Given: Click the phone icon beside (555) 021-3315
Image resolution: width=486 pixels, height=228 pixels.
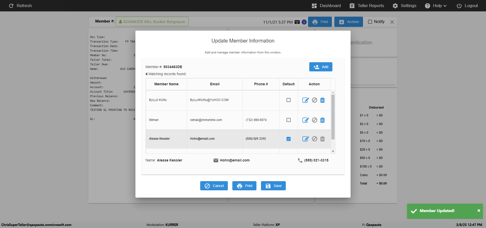Looking at the screenshot, I should click(x=300, y=160).
